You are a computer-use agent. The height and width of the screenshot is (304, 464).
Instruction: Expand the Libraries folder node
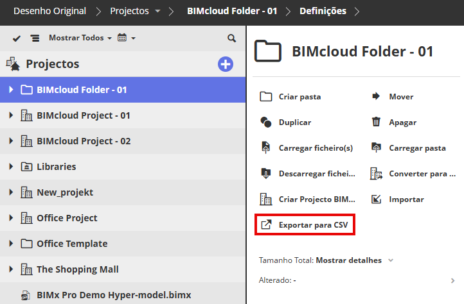pyautogui.click(x=11, y=167)
